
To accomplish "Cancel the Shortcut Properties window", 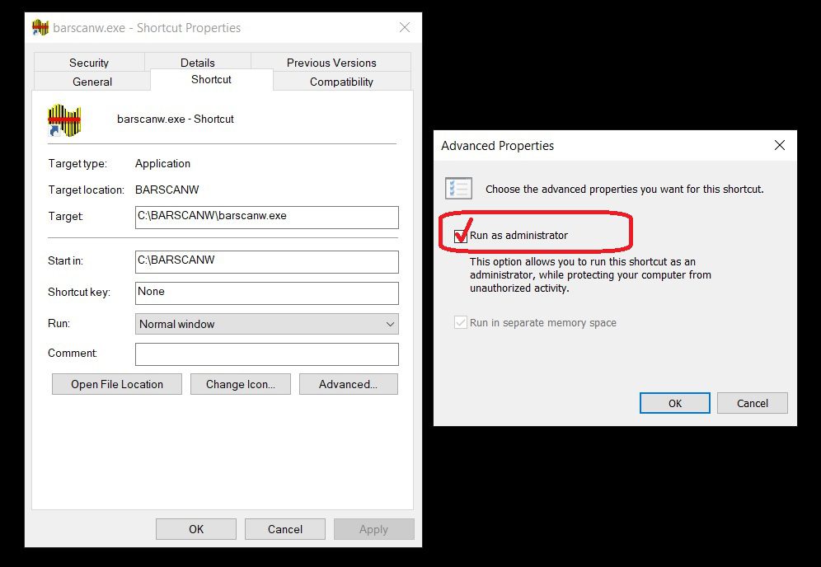I will 285,529.
